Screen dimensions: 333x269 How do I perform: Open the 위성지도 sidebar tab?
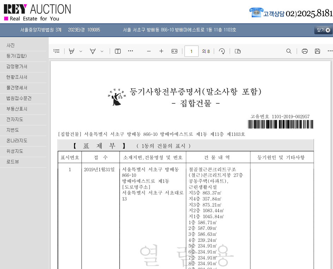pyautogui.click(x=23, y=151)
